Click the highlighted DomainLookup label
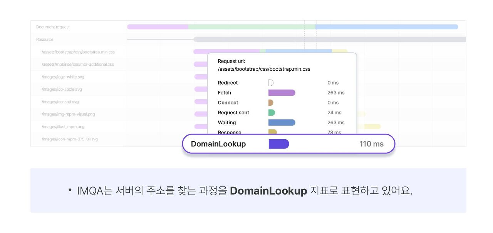The width and height of the screenshot is (493, 233). tap(218, 144)
